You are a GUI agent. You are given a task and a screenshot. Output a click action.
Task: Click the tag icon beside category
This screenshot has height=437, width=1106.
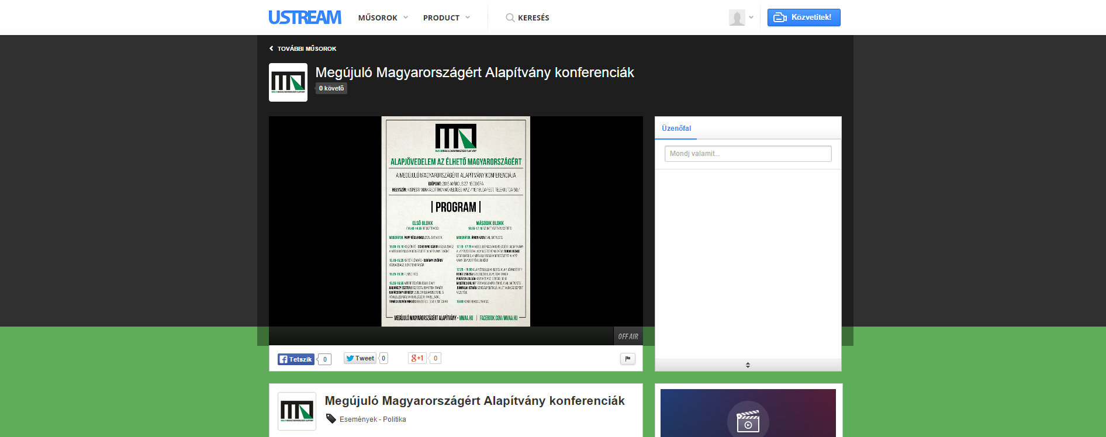(331, 419)
